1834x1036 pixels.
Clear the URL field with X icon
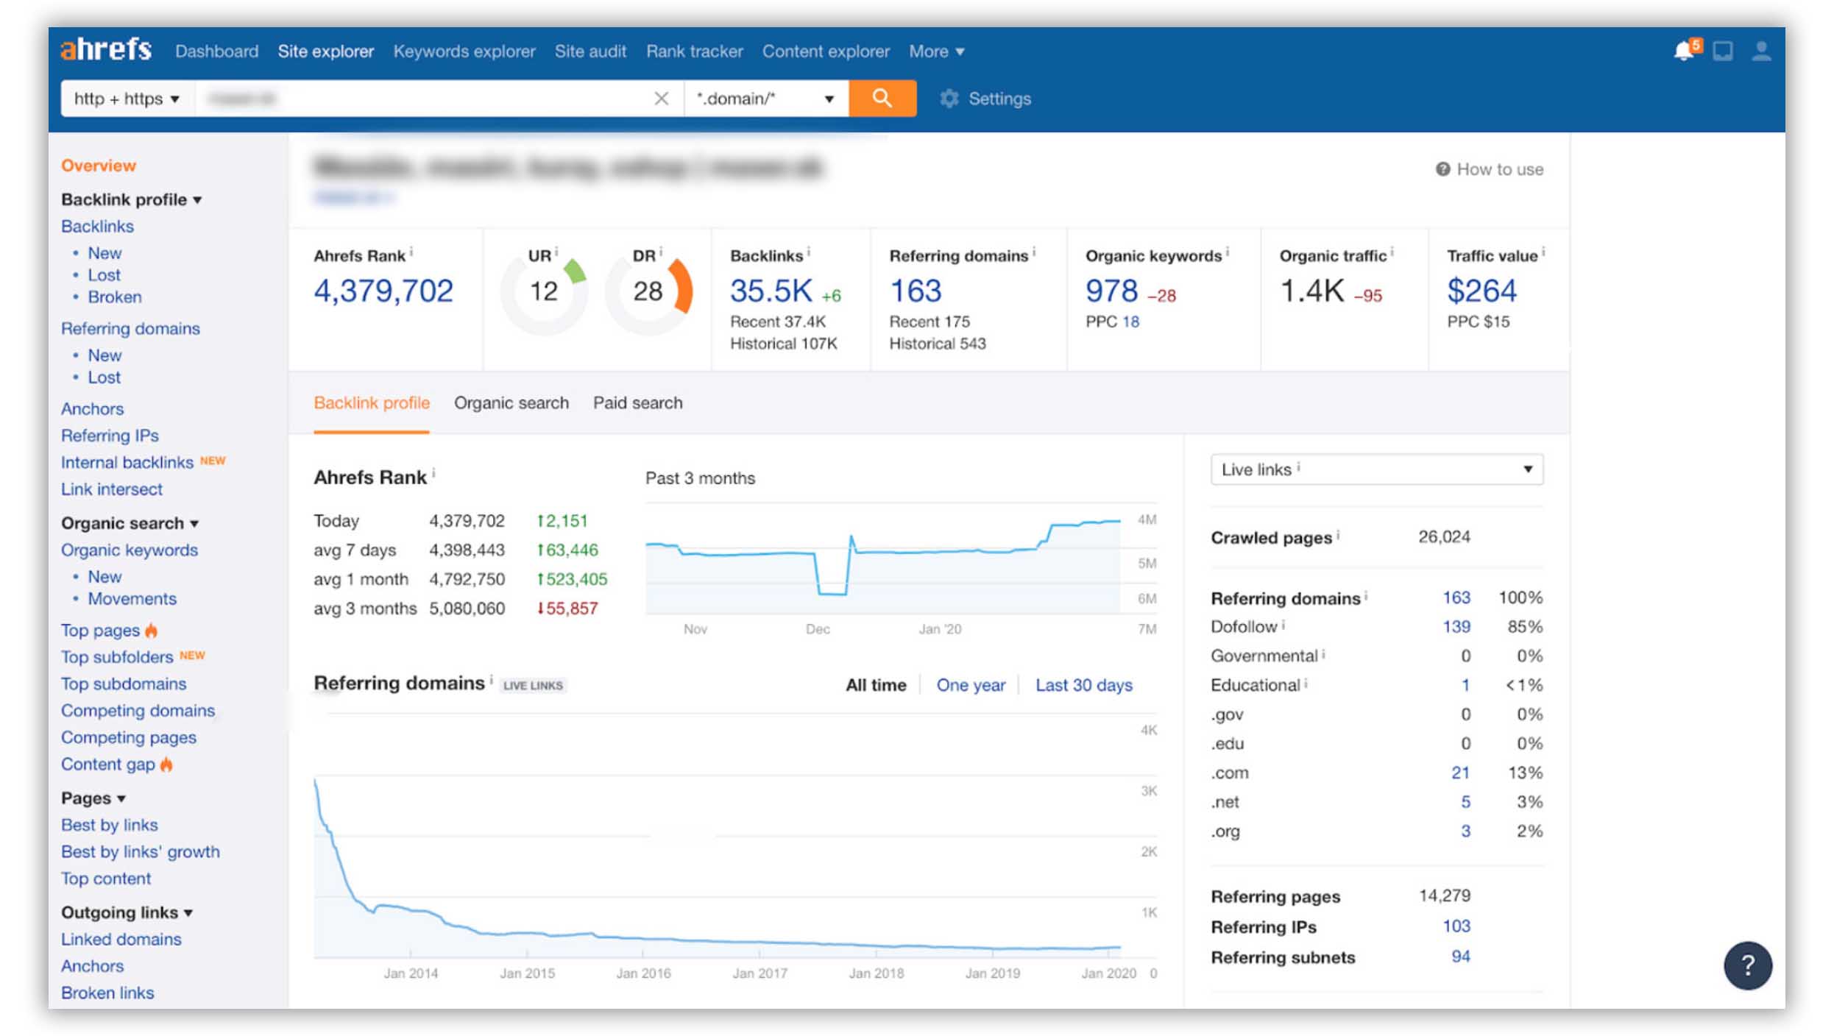click(x=661, y=98)
